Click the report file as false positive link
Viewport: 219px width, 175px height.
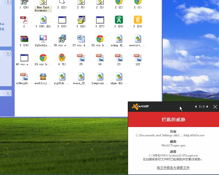click(x=173, y=168)
